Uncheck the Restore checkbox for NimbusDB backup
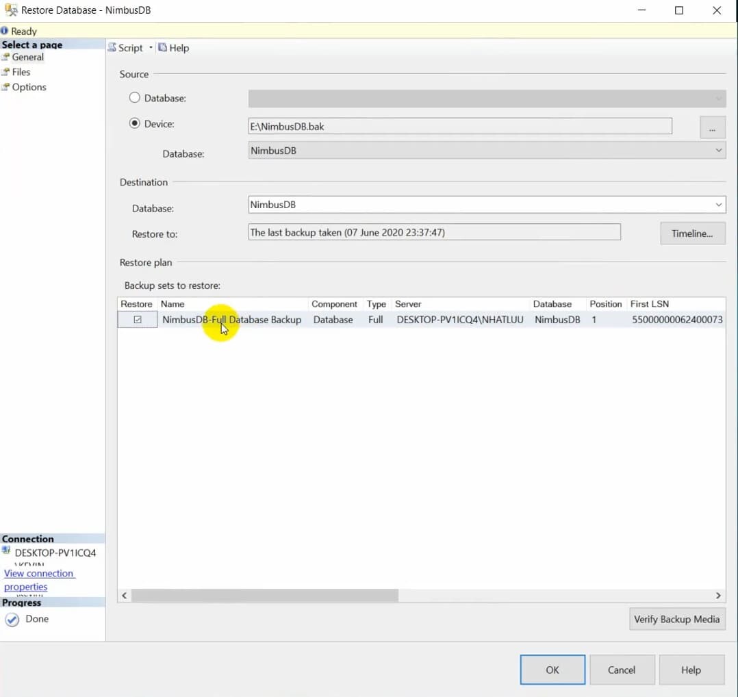 coord(137,319)
